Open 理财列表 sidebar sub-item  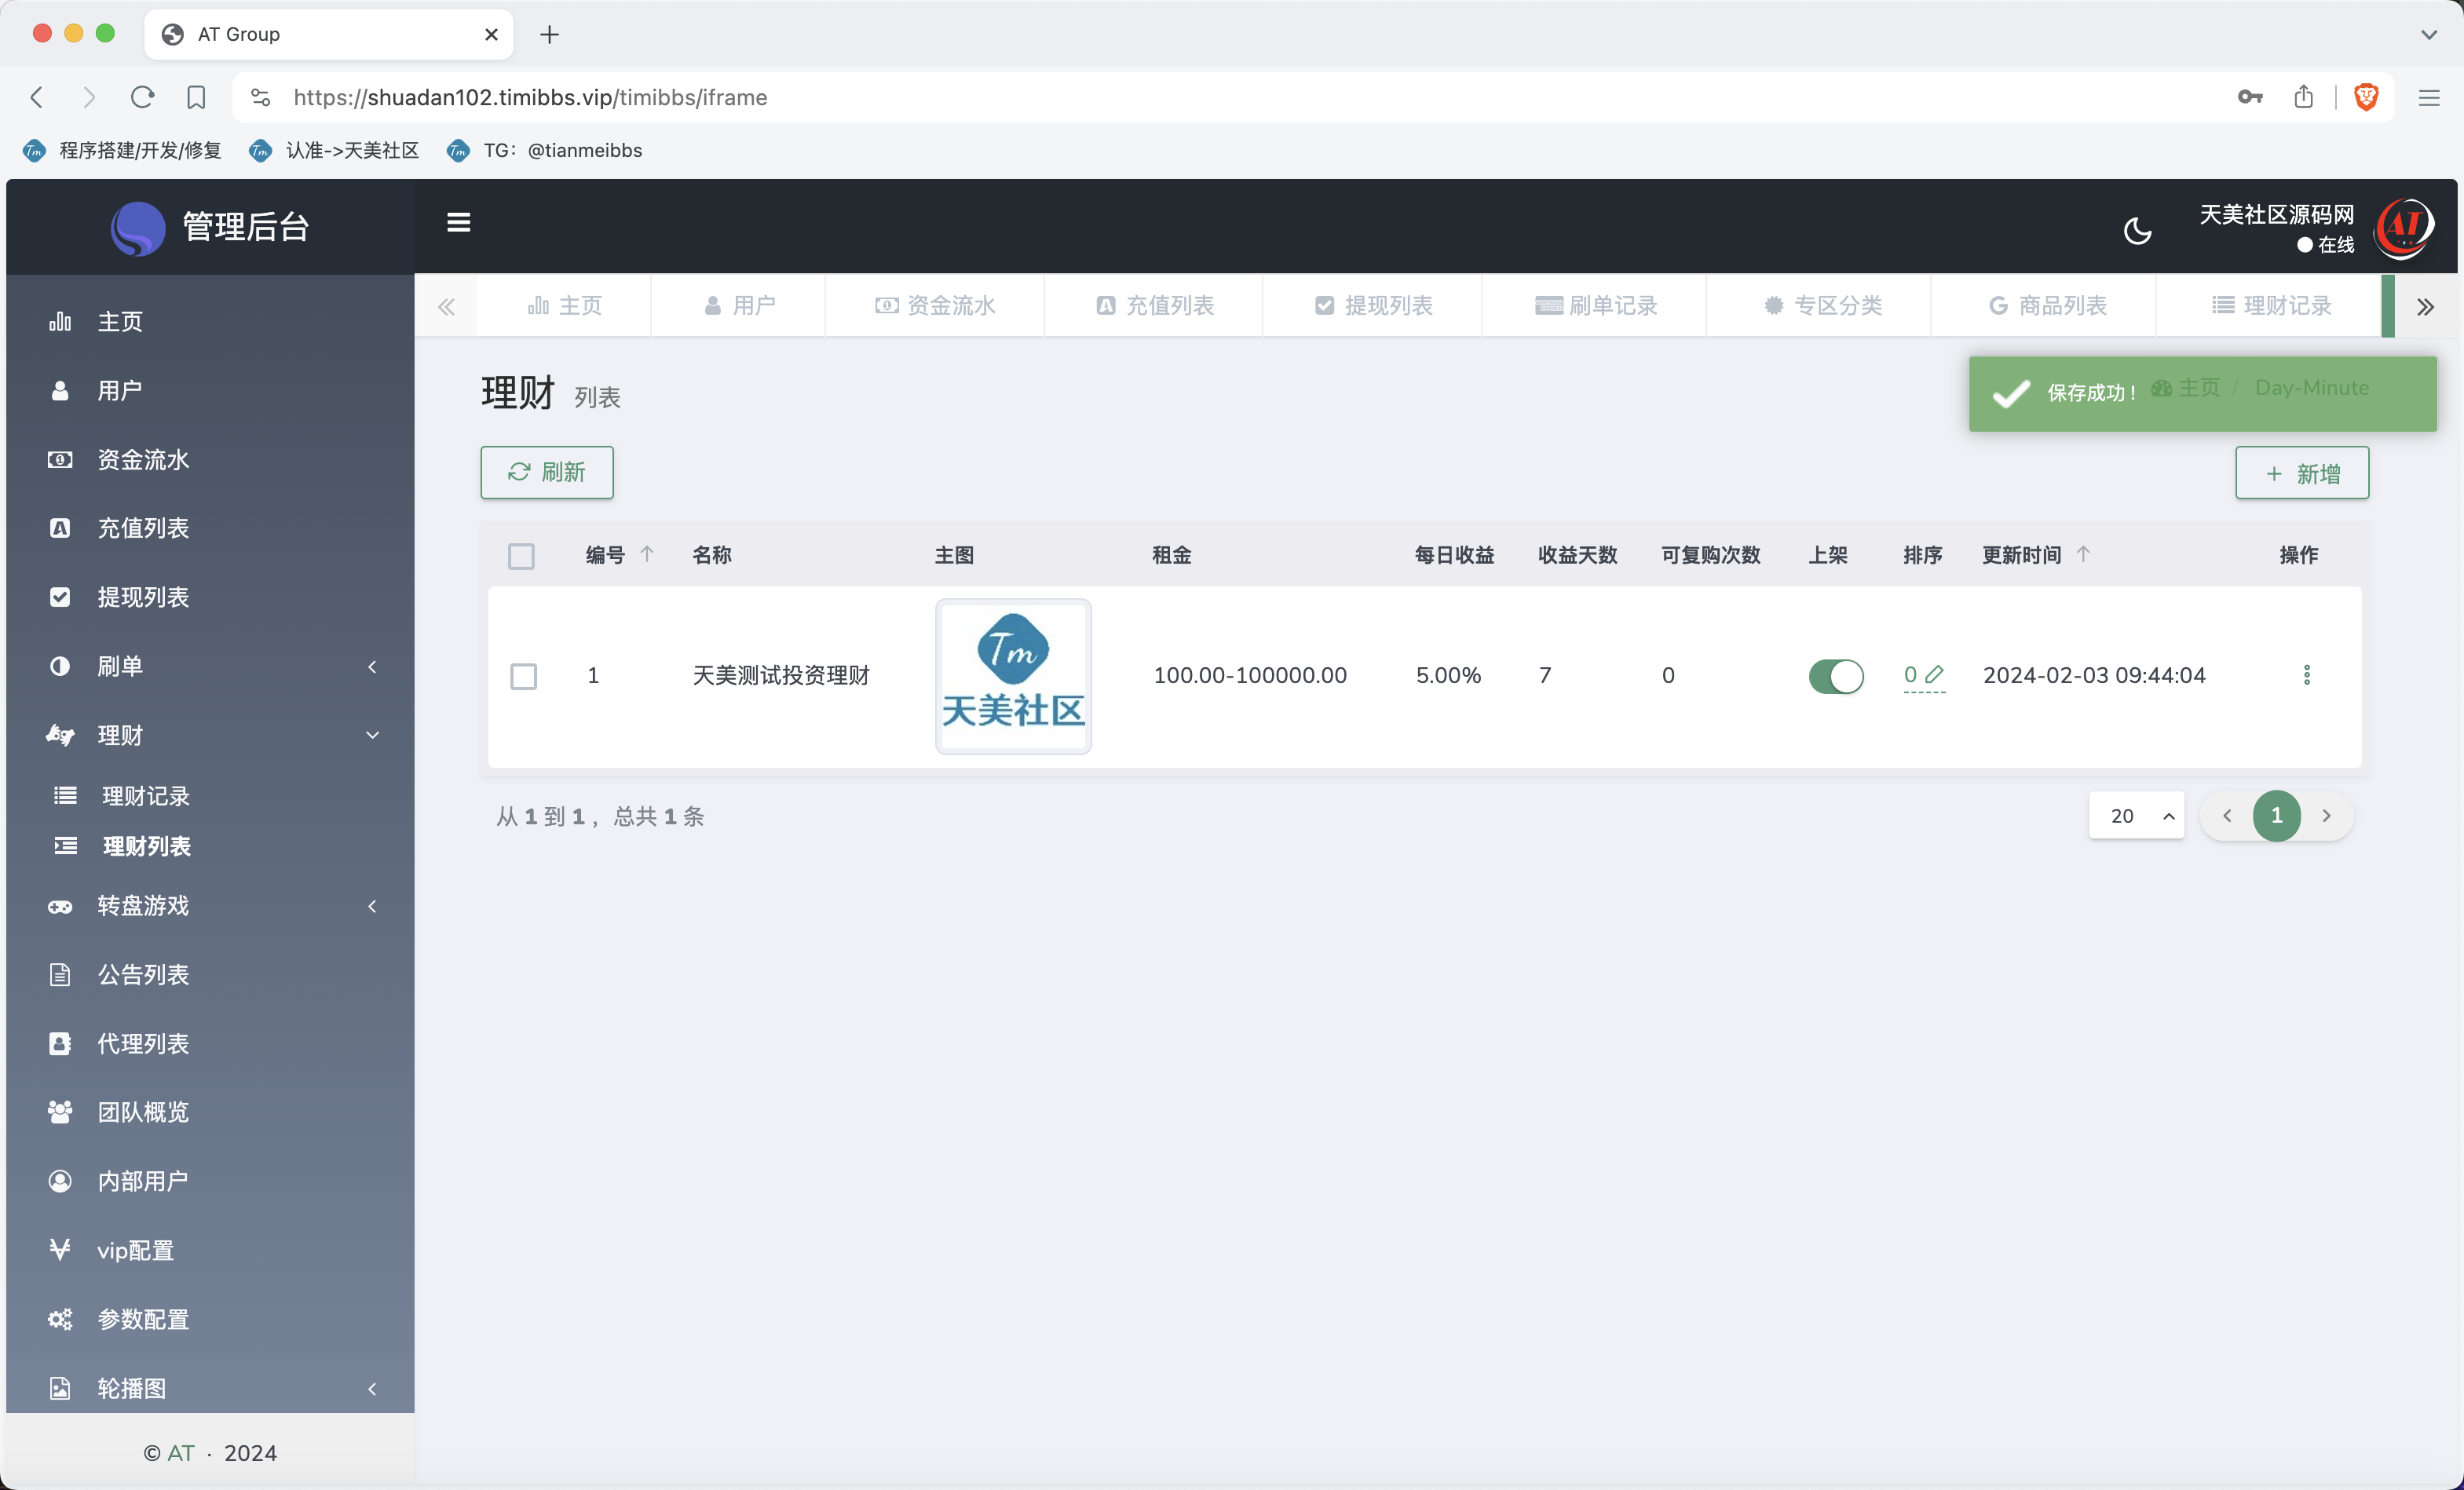click(x=210, y=846)
